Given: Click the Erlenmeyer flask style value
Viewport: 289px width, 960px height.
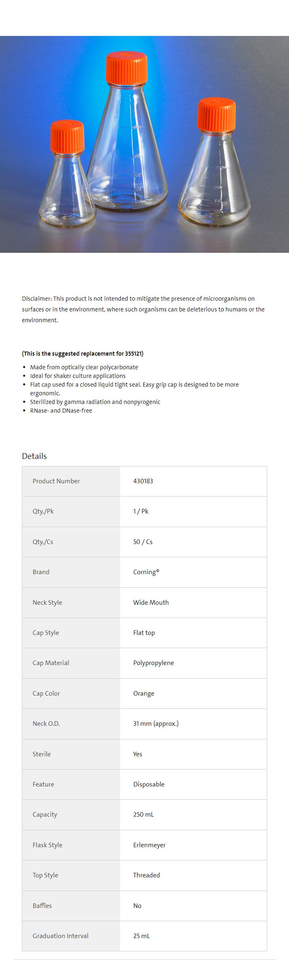Looking at the screenshot, I should coord(149,845).
